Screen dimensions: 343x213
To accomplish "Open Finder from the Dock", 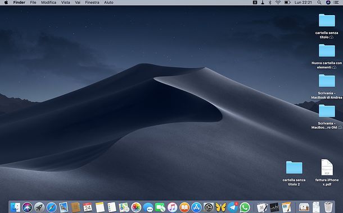I will (x=15, y=207).
